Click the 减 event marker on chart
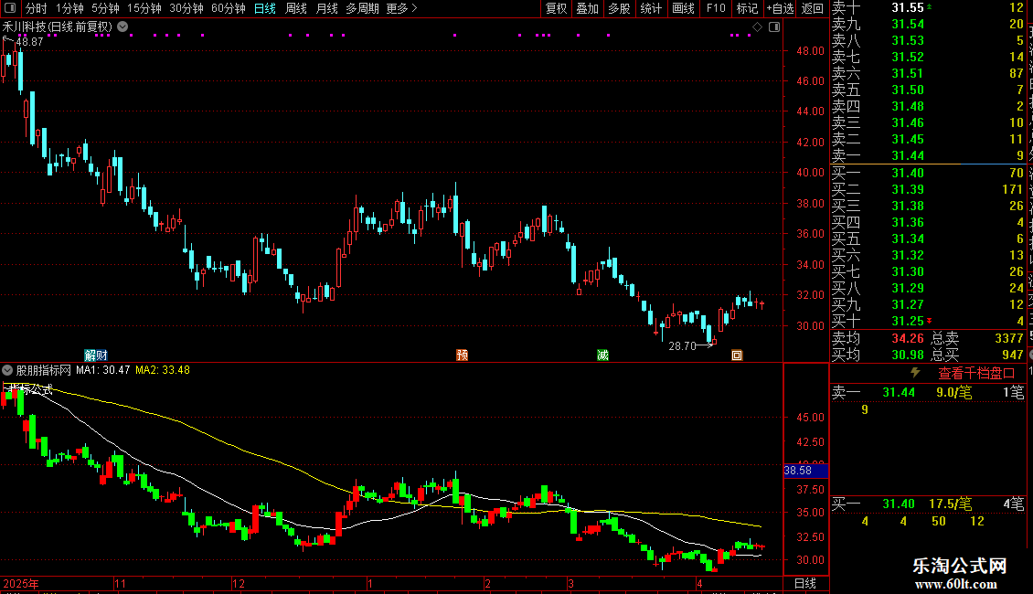 (602, 355)
